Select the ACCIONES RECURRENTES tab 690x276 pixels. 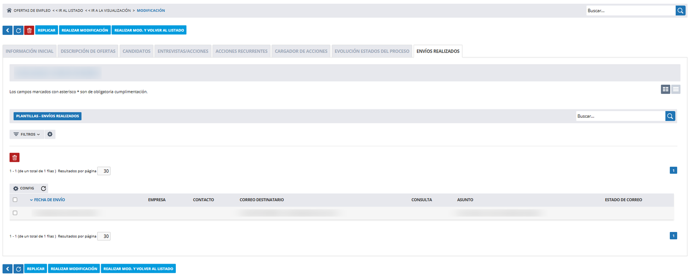tap(241, 51)
